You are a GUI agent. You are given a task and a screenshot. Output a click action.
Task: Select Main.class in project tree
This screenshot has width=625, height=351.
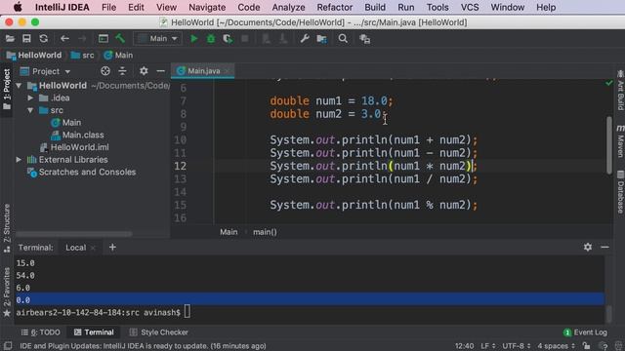pyautogui.click(x=78, y=135)
